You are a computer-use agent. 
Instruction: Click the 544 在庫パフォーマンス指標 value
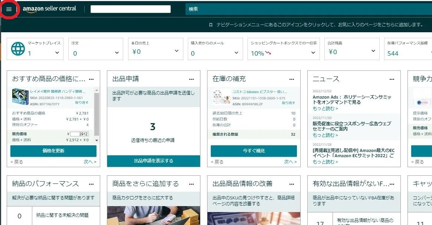(393, 54)
